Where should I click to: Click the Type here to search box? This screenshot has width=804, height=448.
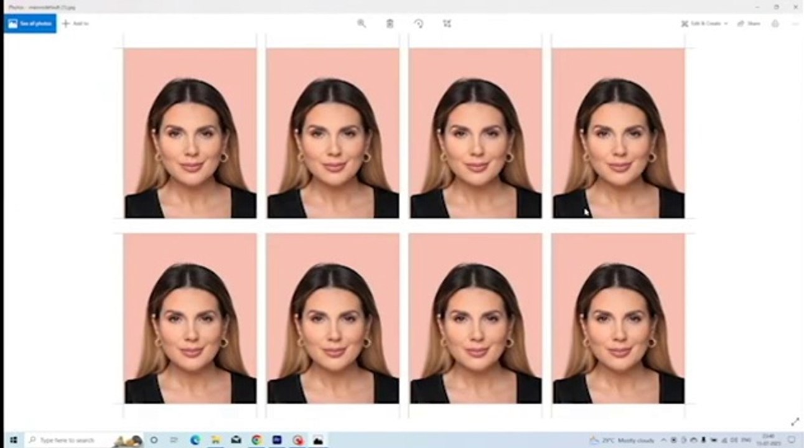[x=83, y=440]
